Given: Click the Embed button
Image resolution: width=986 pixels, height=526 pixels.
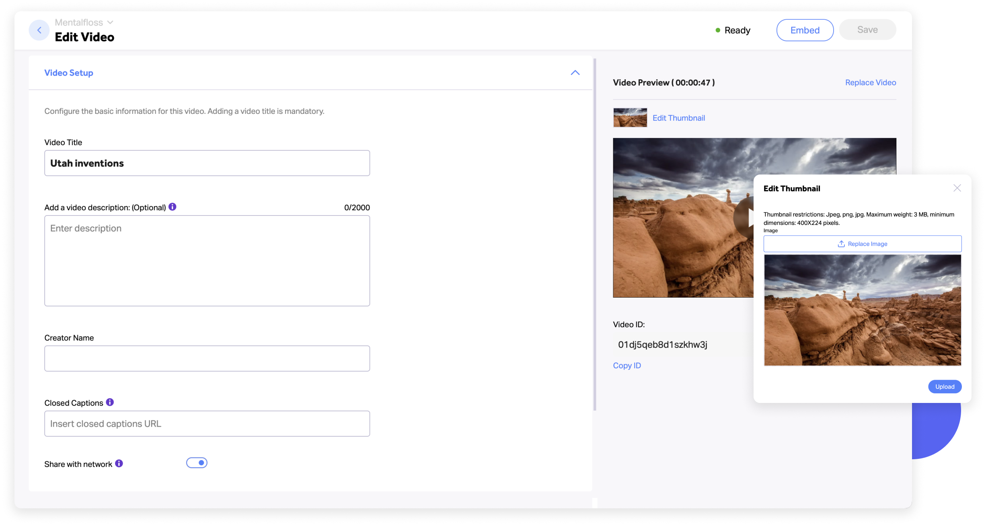Looking at the screenshot, I should pyautogui.click(x=805, y=30).
